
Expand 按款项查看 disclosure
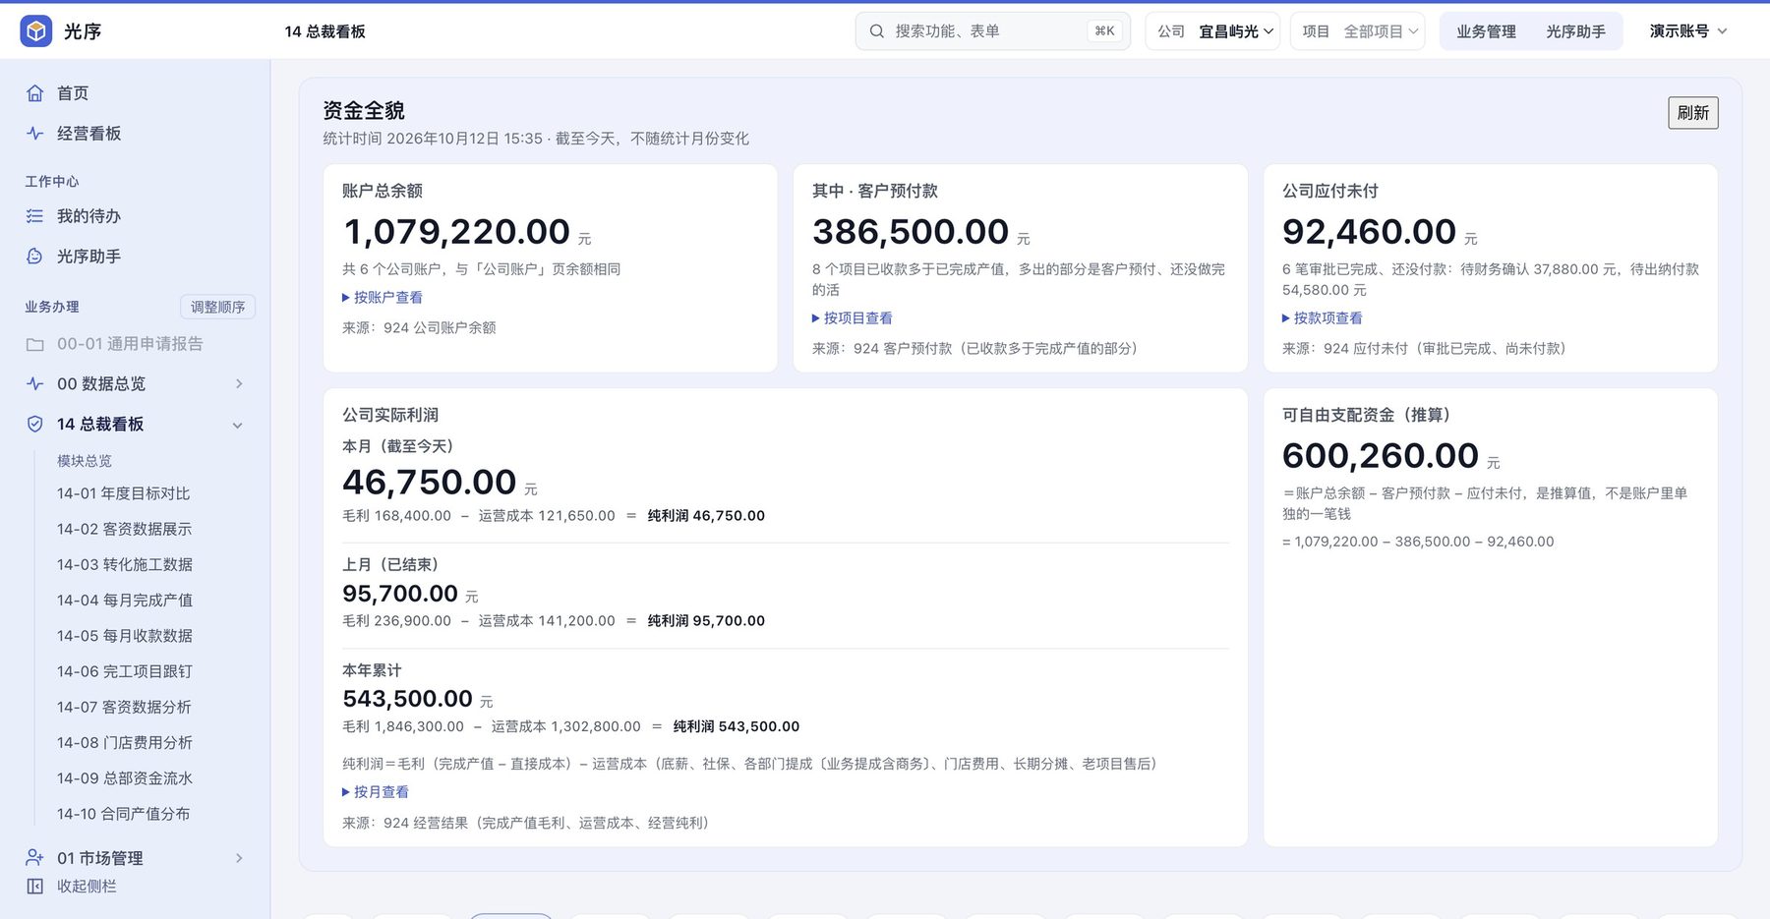click(x=1323, y=318)
